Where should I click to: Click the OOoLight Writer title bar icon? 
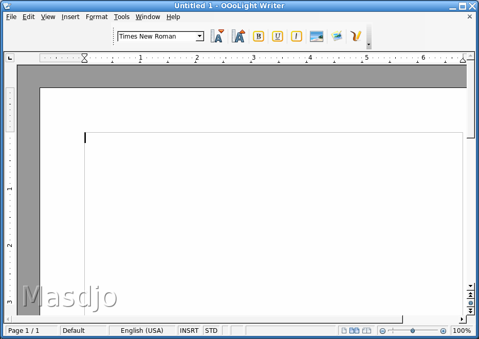click(x=7, y=6)
